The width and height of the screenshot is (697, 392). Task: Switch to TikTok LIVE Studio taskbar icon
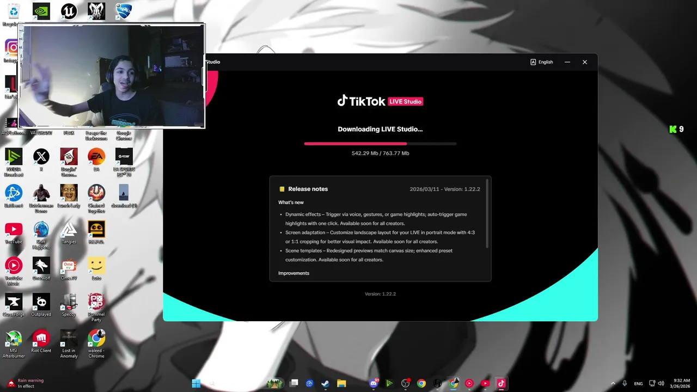pos(501,383)
